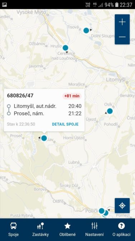
Task: Open O aplikaci help icon
Action: click(121, 229)
